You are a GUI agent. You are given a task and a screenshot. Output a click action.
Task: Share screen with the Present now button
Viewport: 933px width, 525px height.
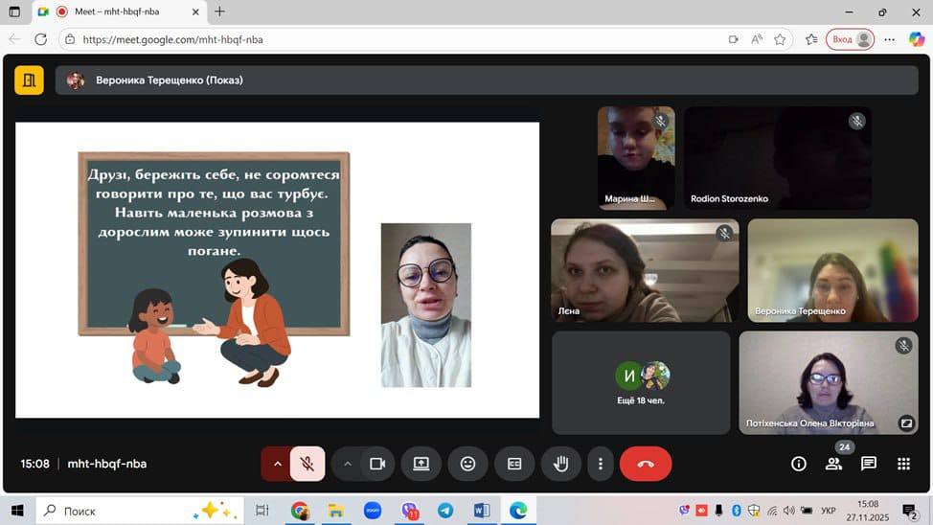tap(421, 464)
